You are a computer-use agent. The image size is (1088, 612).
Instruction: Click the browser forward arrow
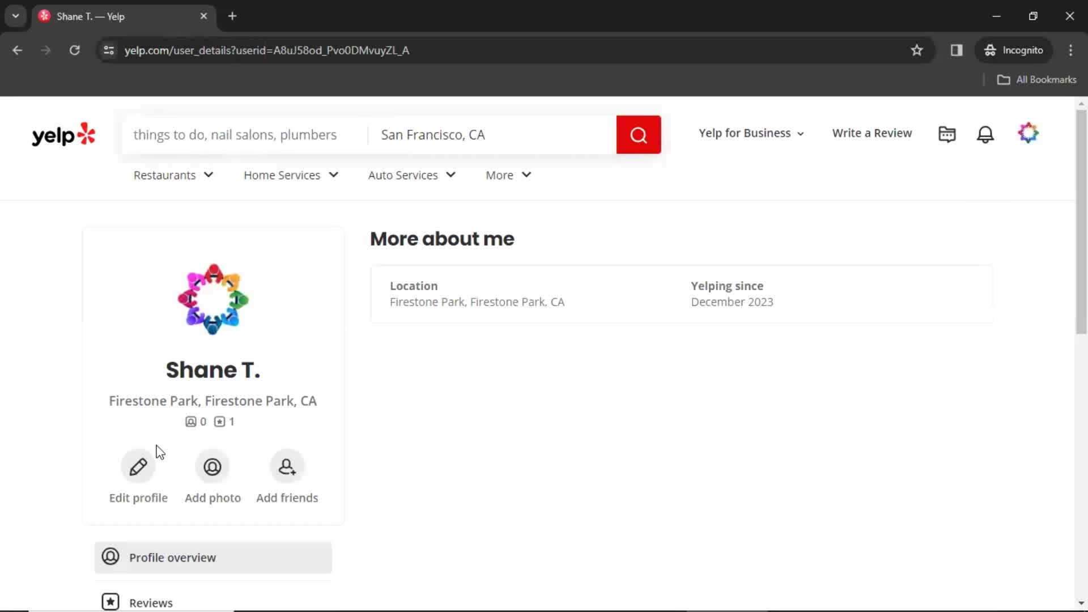pos(46,50)
